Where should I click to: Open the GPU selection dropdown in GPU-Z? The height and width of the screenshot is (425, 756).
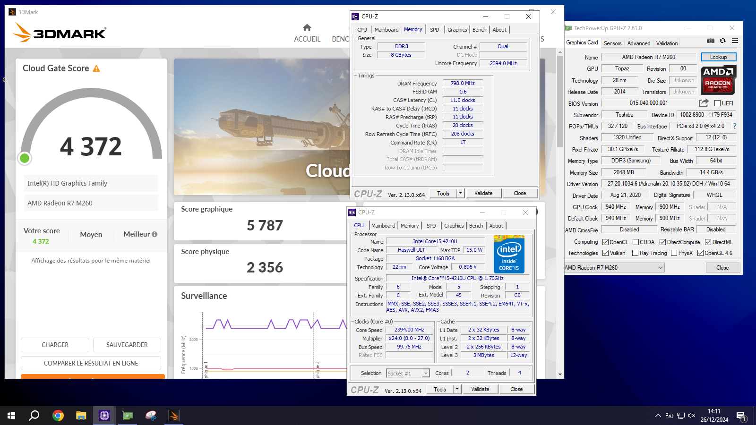click(614, 268)
